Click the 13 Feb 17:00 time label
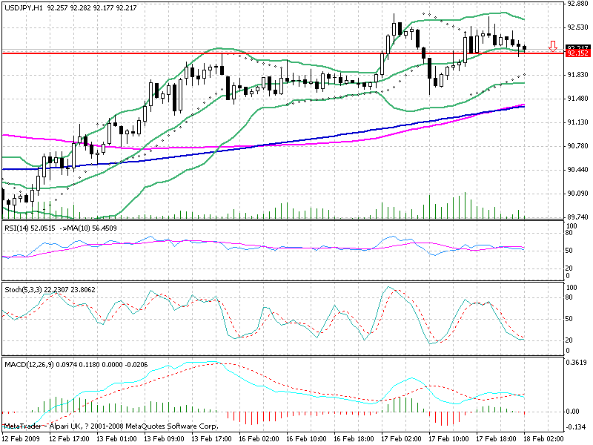 click(x=211, y=439)
